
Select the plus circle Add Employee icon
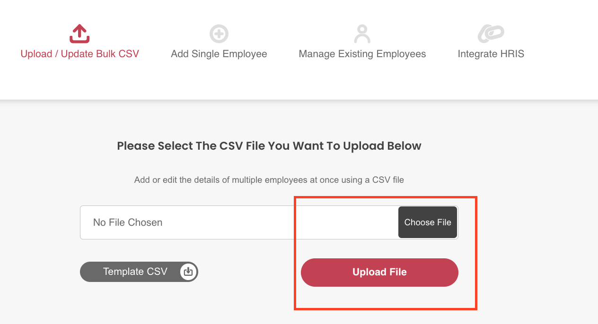[x=219, y=34]
